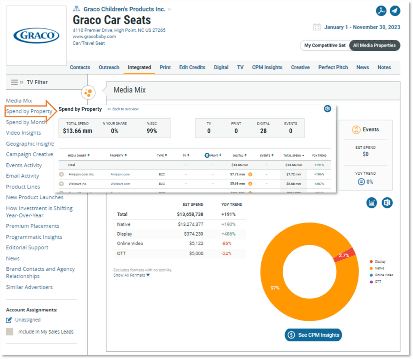
Task: Click the orange Native legend swatch
Action: (x=371, y=268)
